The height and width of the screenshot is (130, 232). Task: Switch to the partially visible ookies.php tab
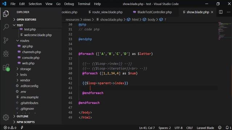tap(70, 12)
